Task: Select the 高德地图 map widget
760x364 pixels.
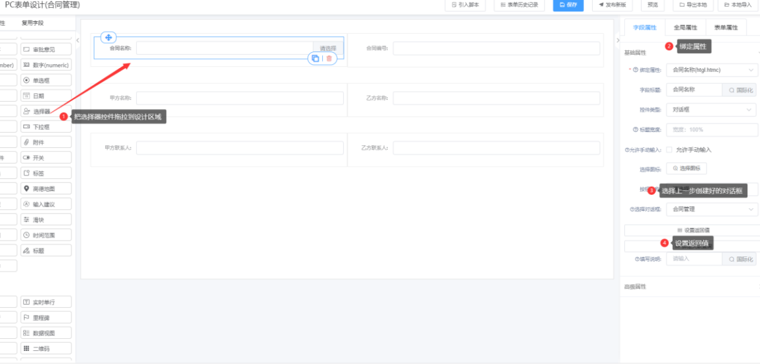Action: (x=46, y=188)
